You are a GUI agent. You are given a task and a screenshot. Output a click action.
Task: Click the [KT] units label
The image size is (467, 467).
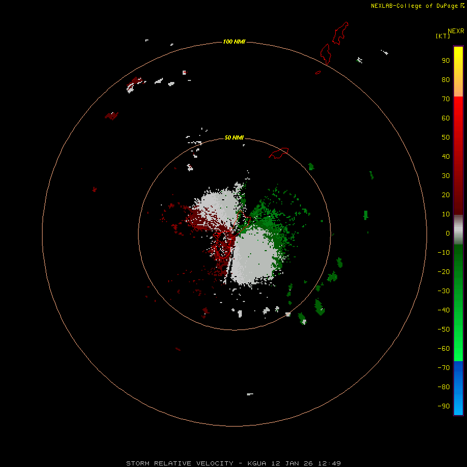point(443,36)
